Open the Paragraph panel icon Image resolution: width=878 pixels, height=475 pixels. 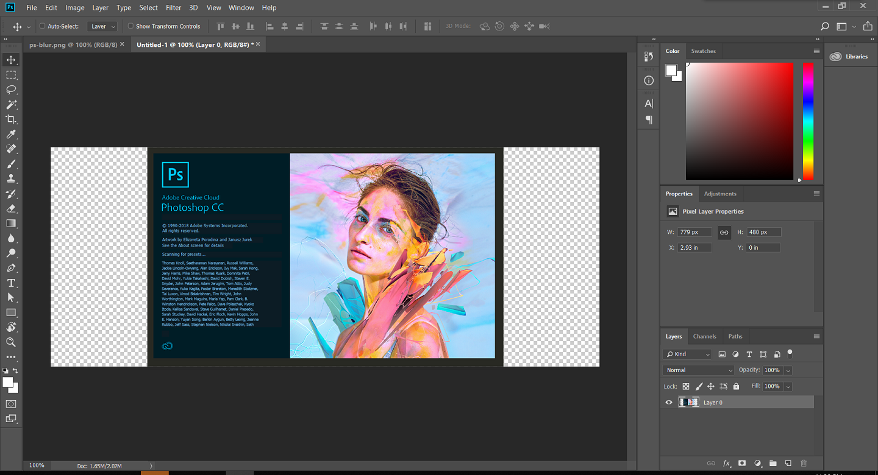[649, 120]
